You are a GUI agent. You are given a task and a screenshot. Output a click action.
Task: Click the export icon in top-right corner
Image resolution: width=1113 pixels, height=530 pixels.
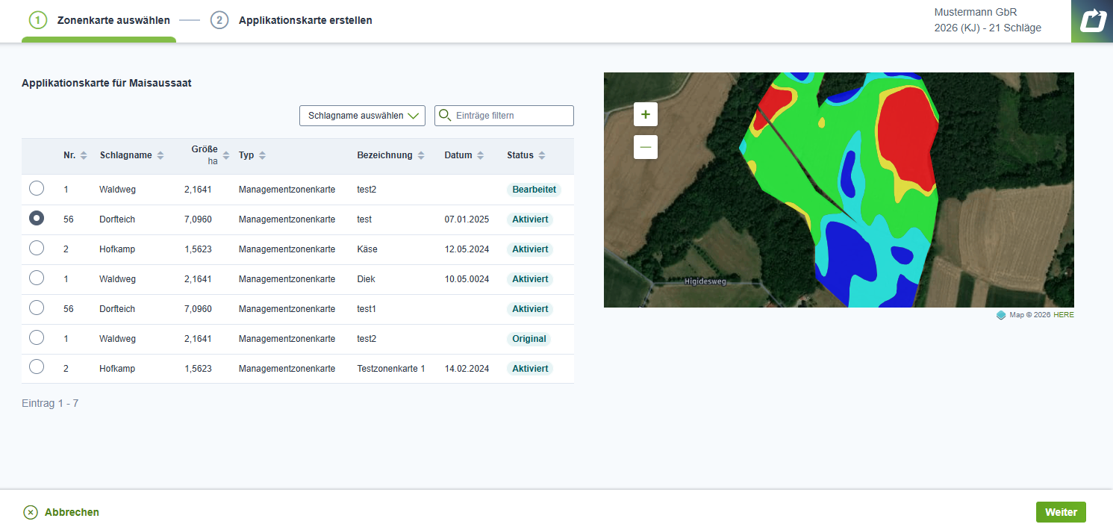(x=1092, y=21)
